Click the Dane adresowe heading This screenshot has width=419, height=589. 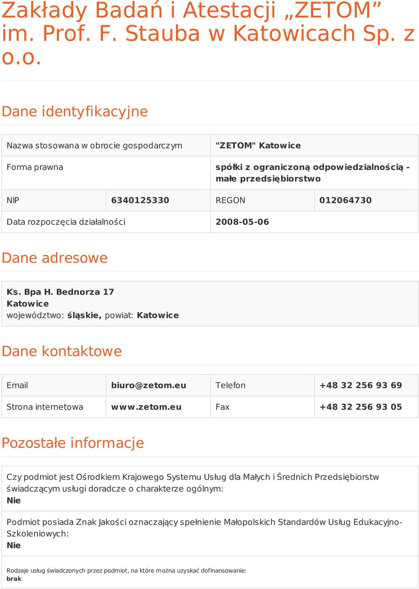tap(55, 258)
